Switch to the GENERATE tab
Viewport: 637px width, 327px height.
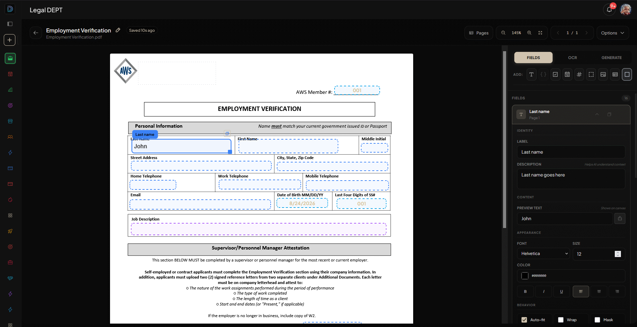pyautogui.click(x=612, y=58)
